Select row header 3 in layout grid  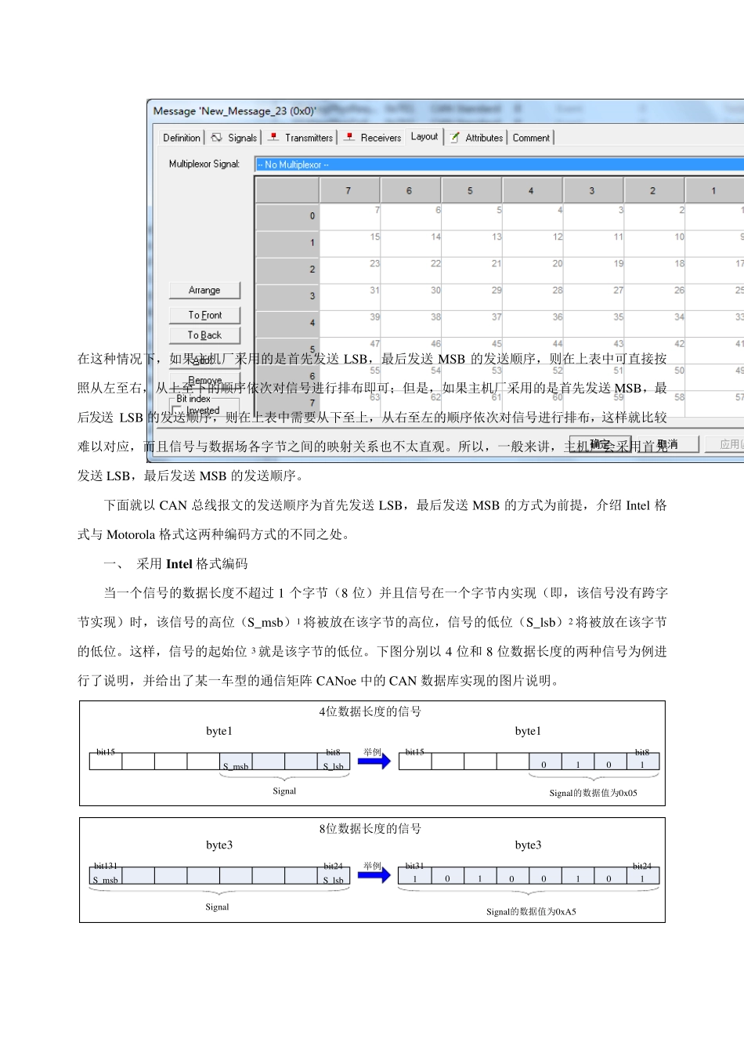click(287, 296)
